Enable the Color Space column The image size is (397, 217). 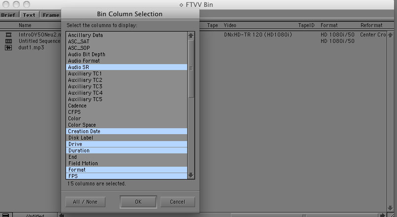pos(127,125)
